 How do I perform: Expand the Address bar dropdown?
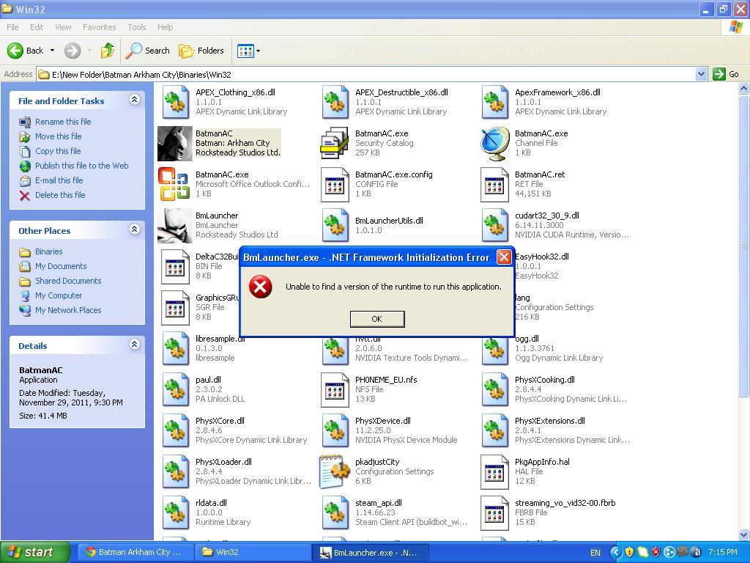[x=701, y=74]
